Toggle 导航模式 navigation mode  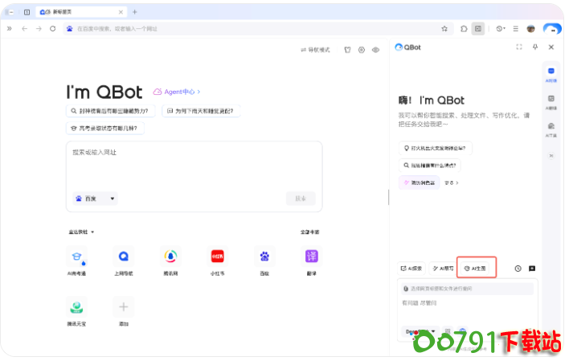click(x=315, y=50)
